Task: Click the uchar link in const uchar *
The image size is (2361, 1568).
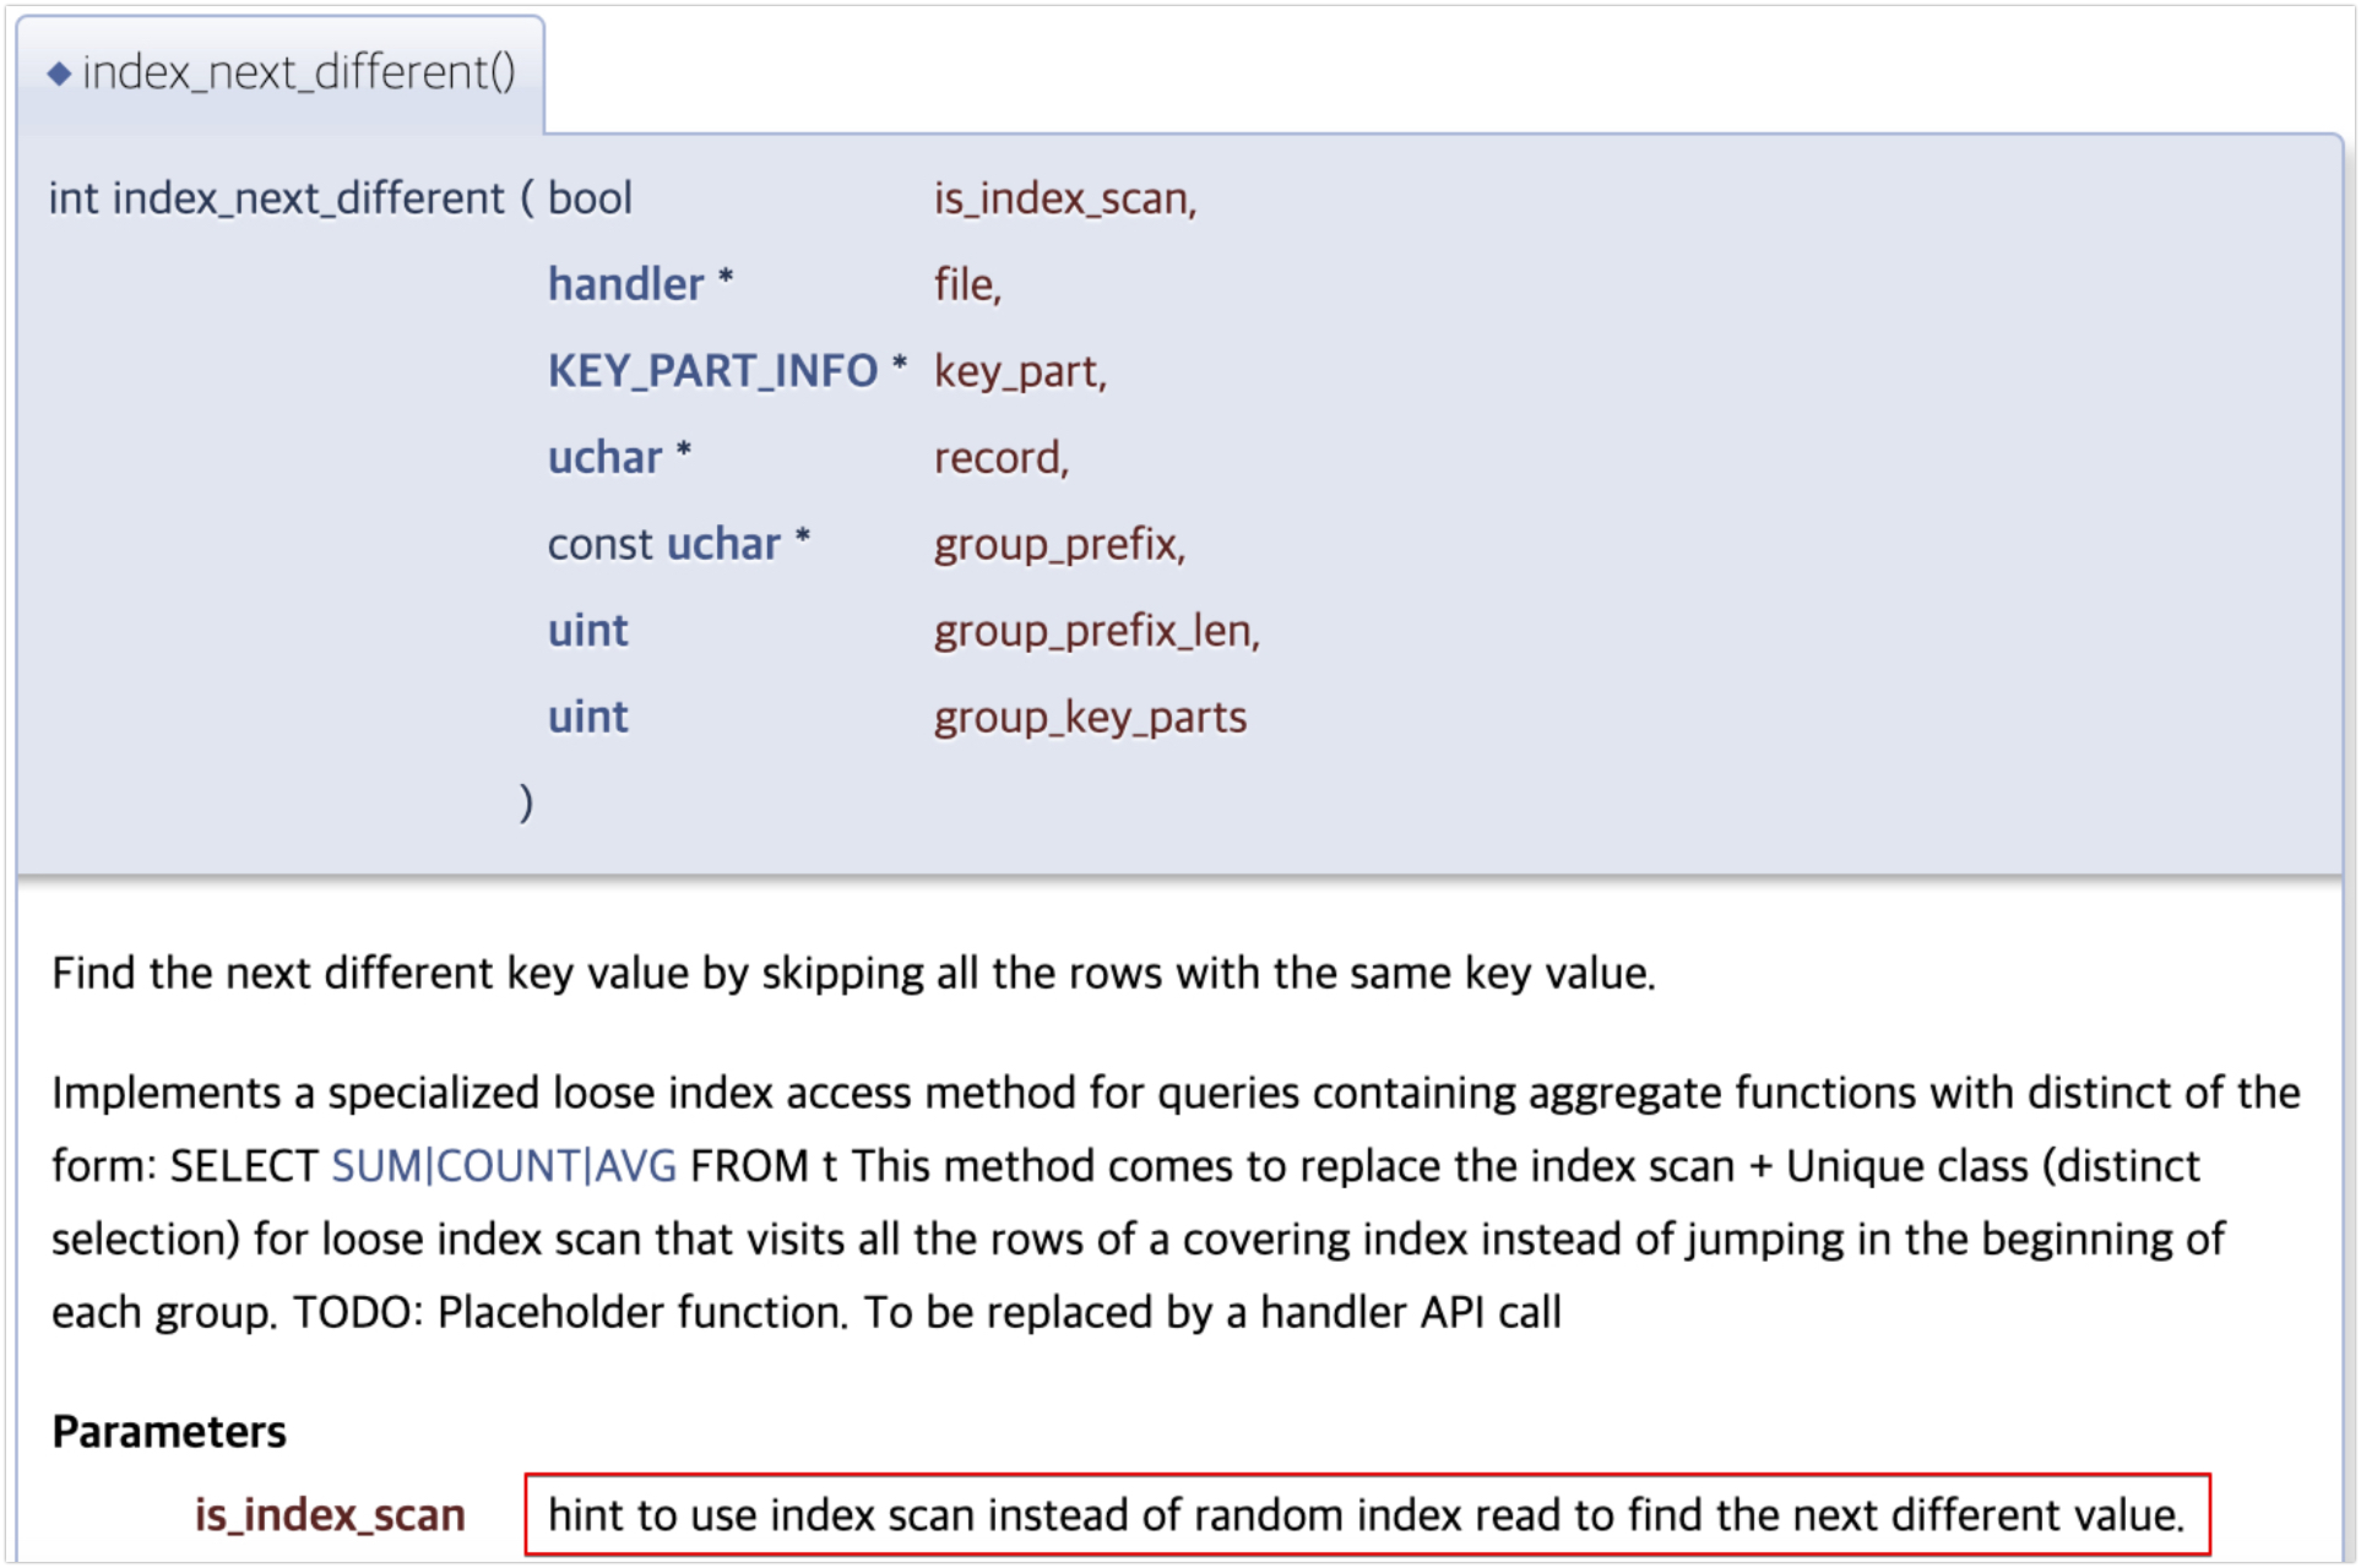Action: 723,544
